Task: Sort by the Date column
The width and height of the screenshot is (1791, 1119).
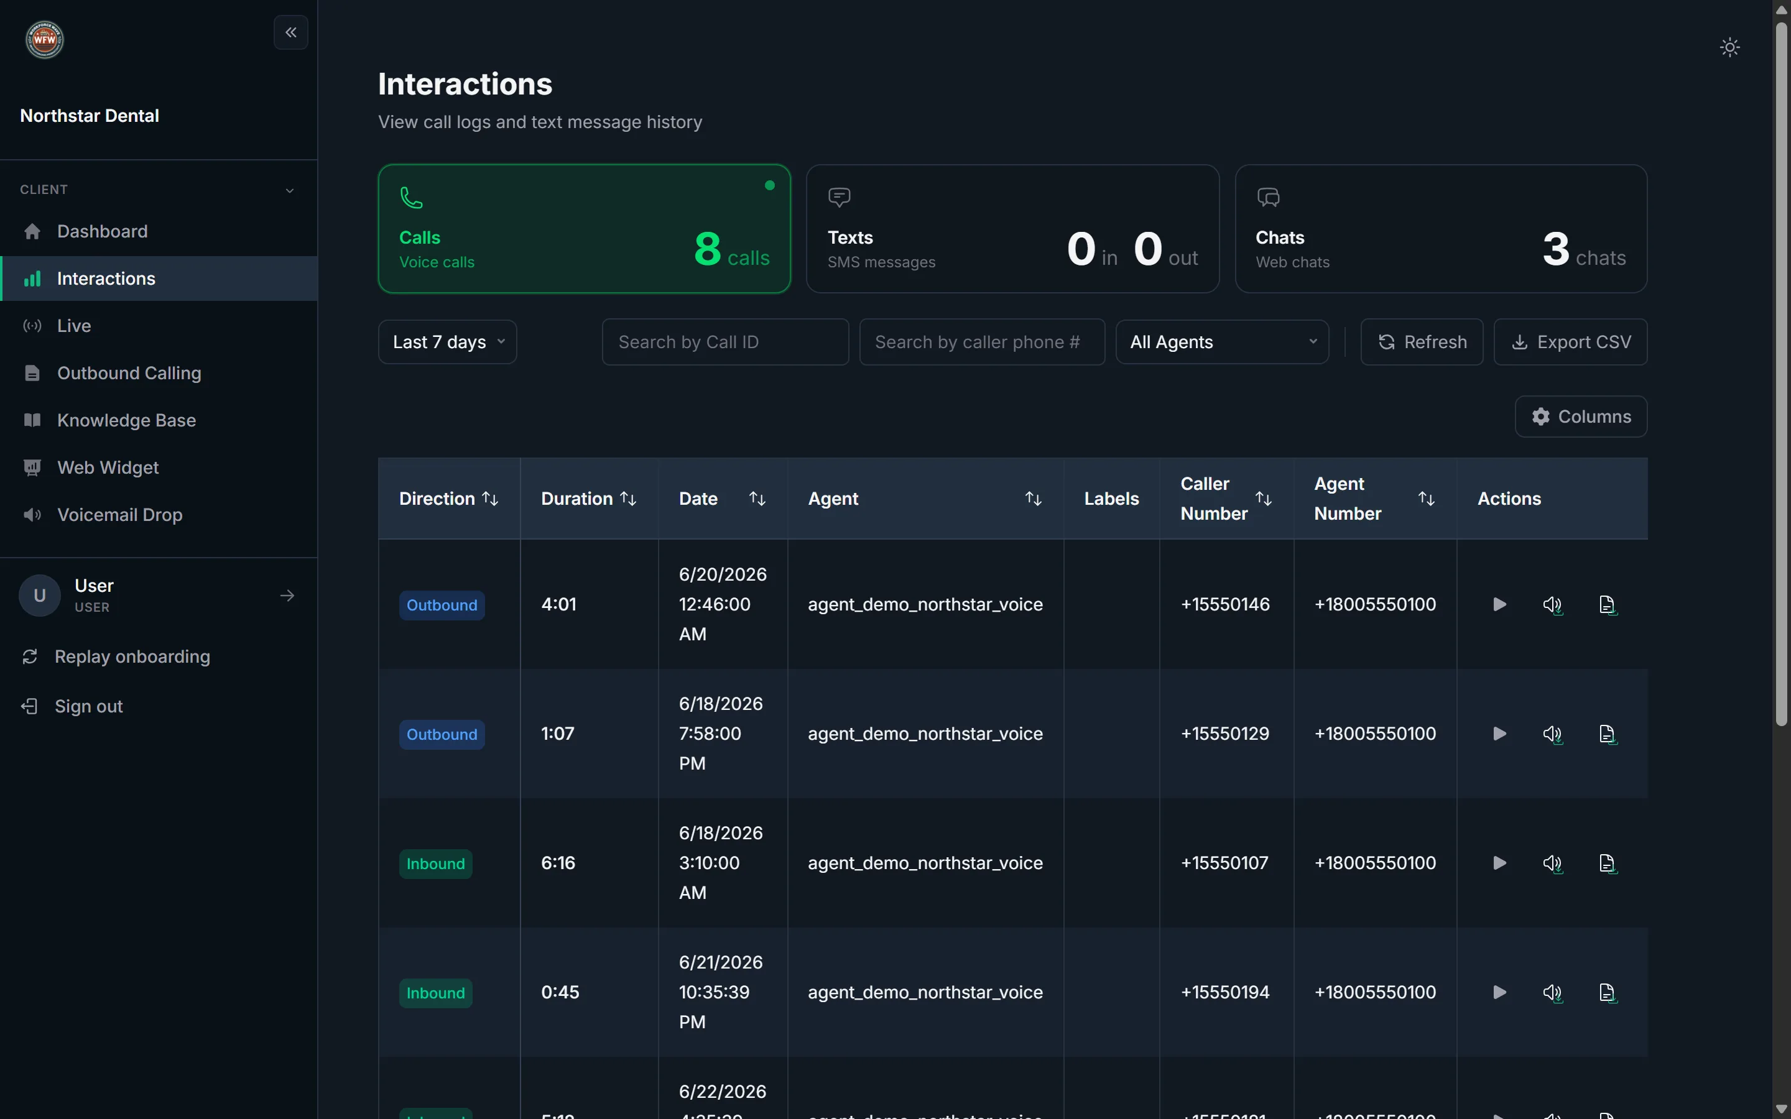Action: point(757,499)
